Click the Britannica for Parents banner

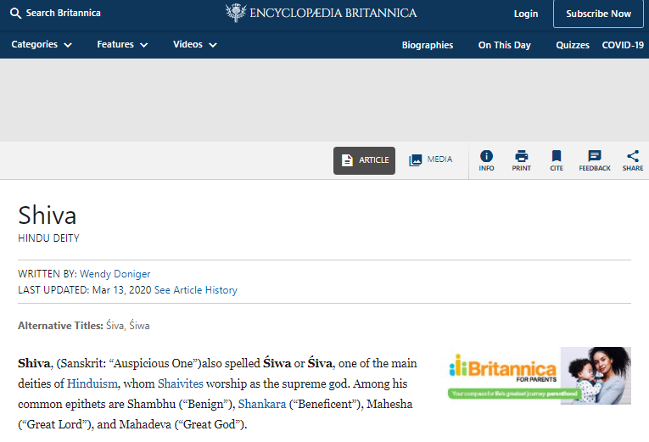pos(540,376)
